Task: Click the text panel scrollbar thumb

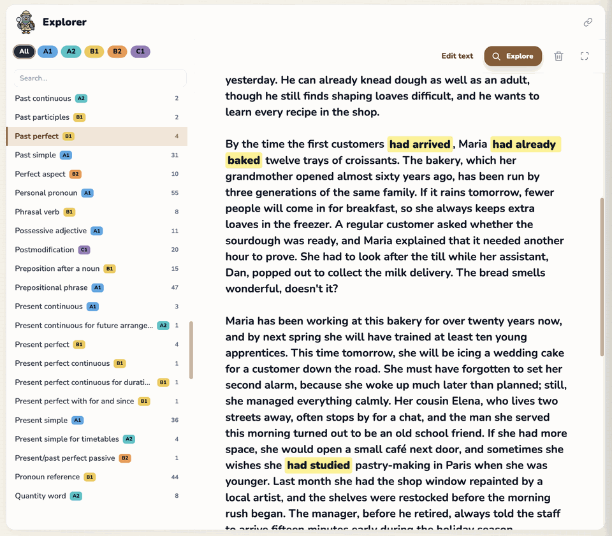Action: pyautogui.click(x=602, y=277)
